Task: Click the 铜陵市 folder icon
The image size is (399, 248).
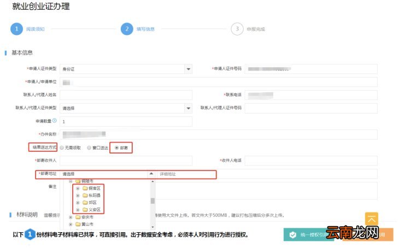Action: 78,181
